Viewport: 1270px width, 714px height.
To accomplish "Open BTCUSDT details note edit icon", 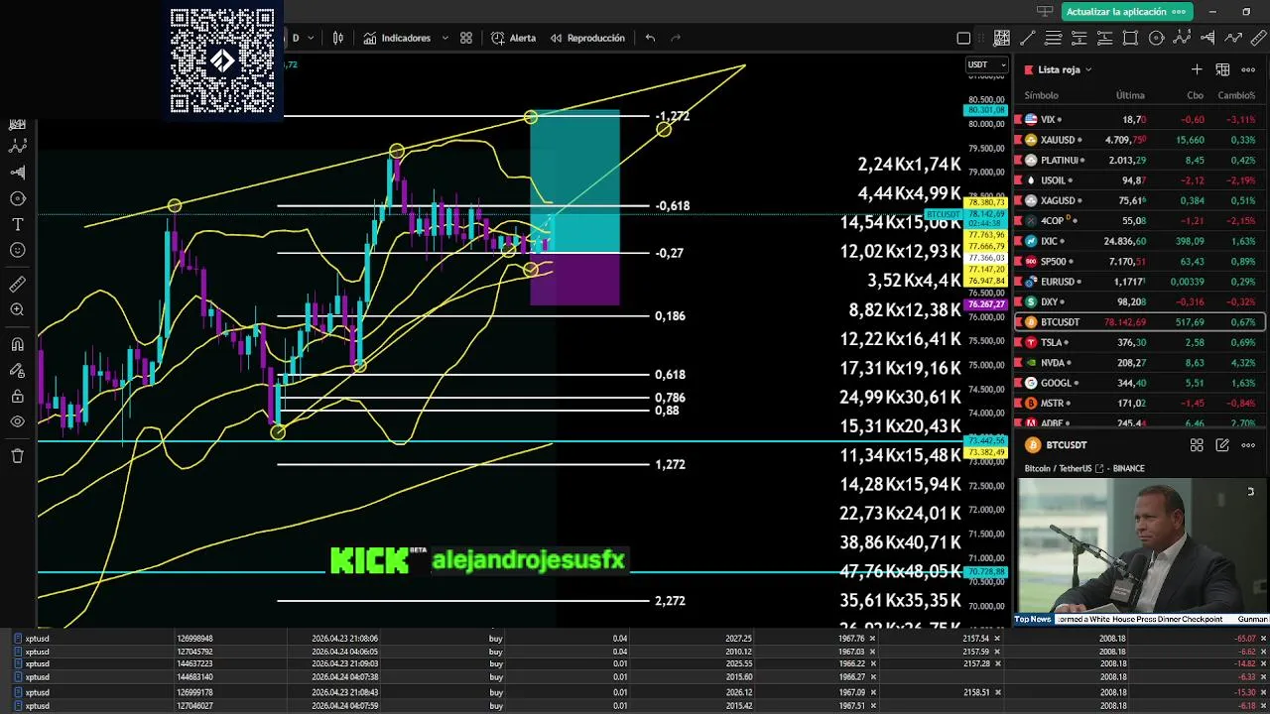I will tap(1222, 445).
